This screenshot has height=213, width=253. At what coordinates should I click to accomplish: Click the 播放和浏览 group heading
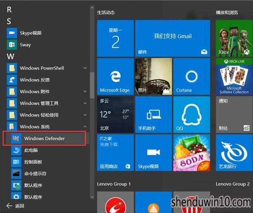227,13
